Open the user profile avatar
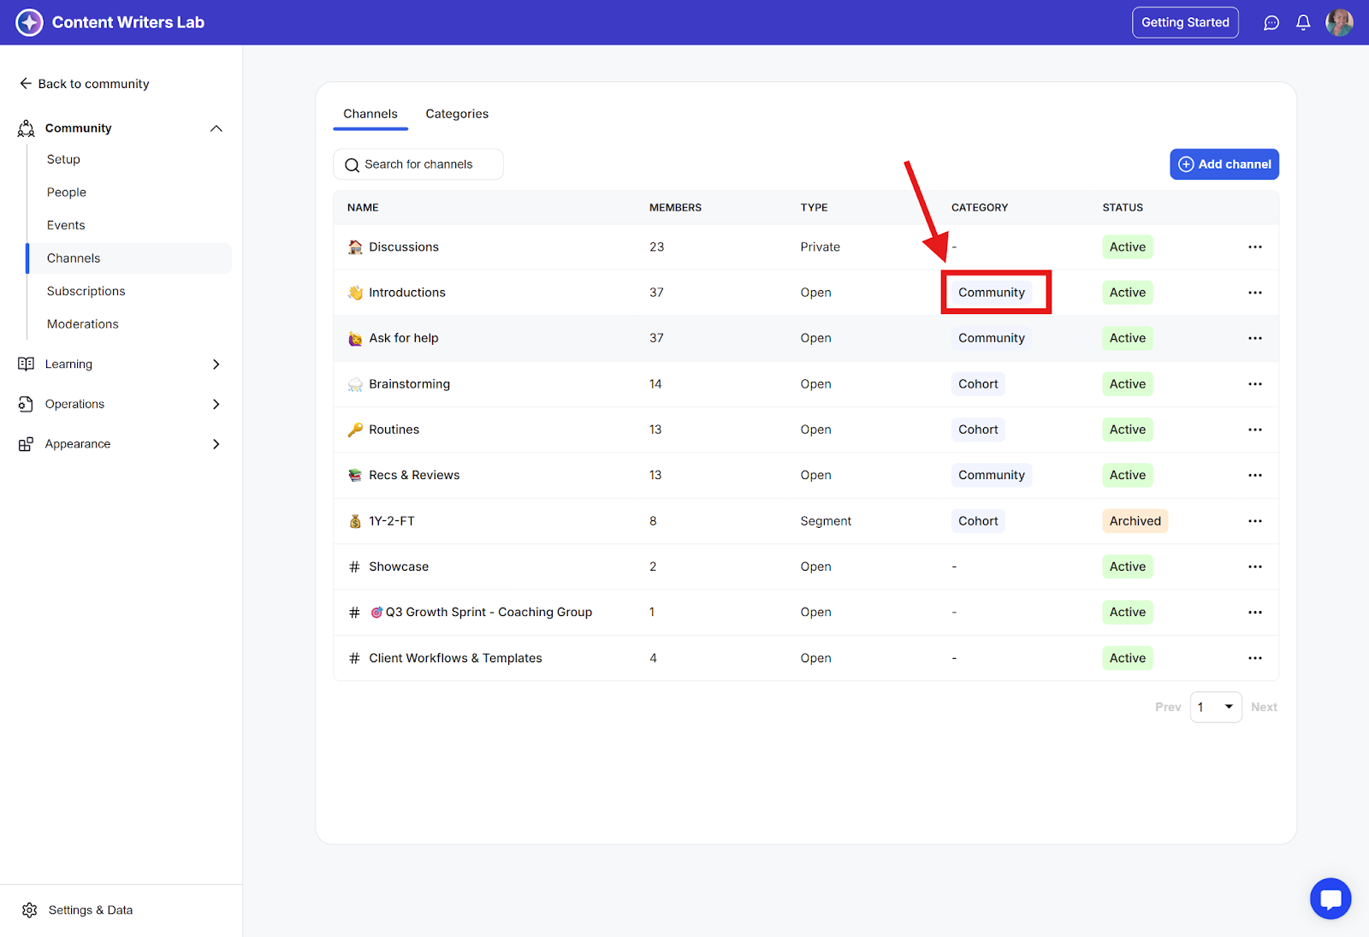The width and height of the screenshot is (1369, 937). tap(1339, 22)
